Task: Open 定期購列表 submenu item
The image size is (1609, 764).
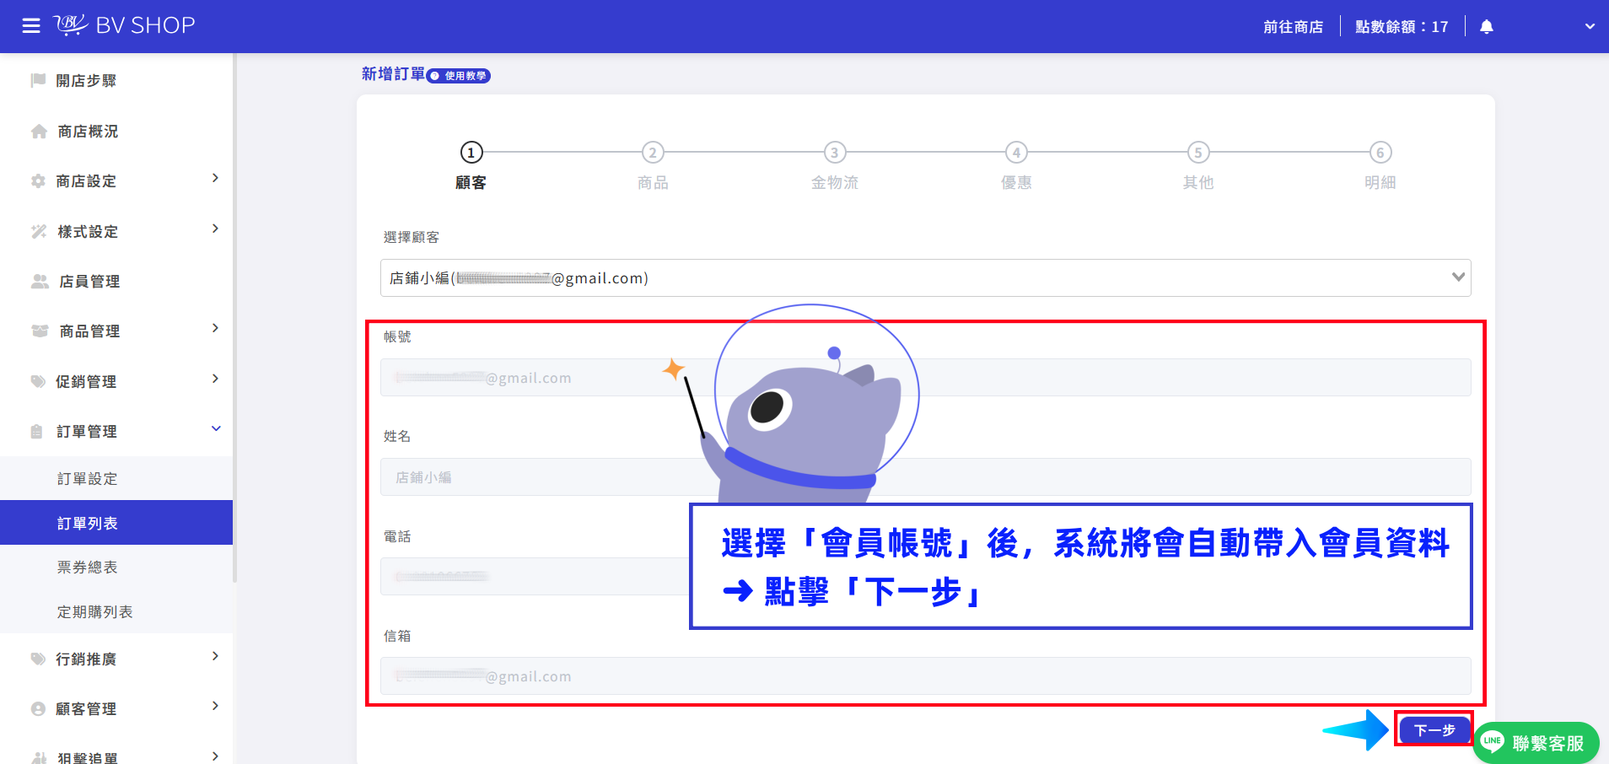Action: coord(116,612)
